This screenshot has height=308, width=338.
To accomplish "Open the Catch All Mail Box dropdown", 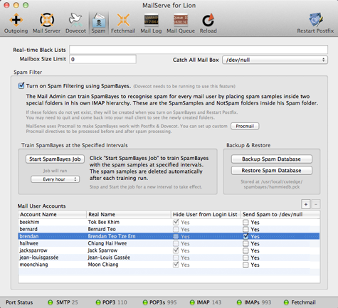I will click(x=275, y=60).
